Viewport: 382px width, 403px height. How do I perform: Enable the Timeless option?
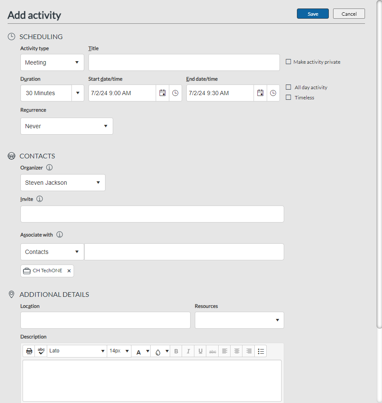(288, 97)
